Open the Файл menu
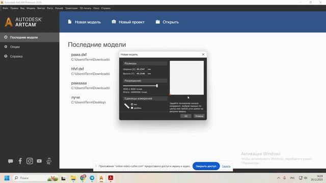Image resolution: width=326 pixels, height=183 pixels. [x=6, y=8]
